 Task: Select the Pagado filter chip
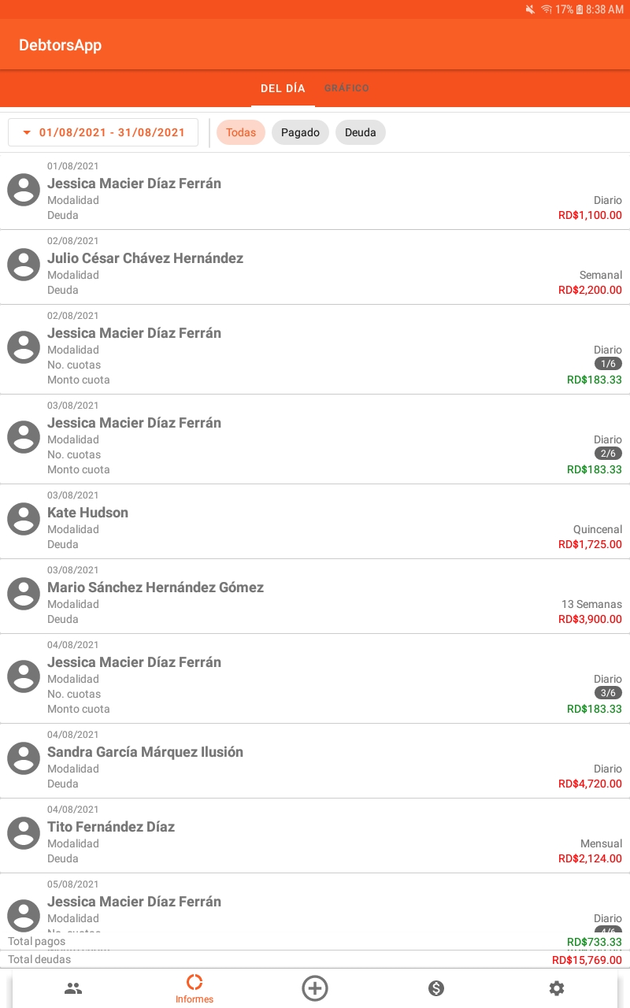click(x=300, y=132)
